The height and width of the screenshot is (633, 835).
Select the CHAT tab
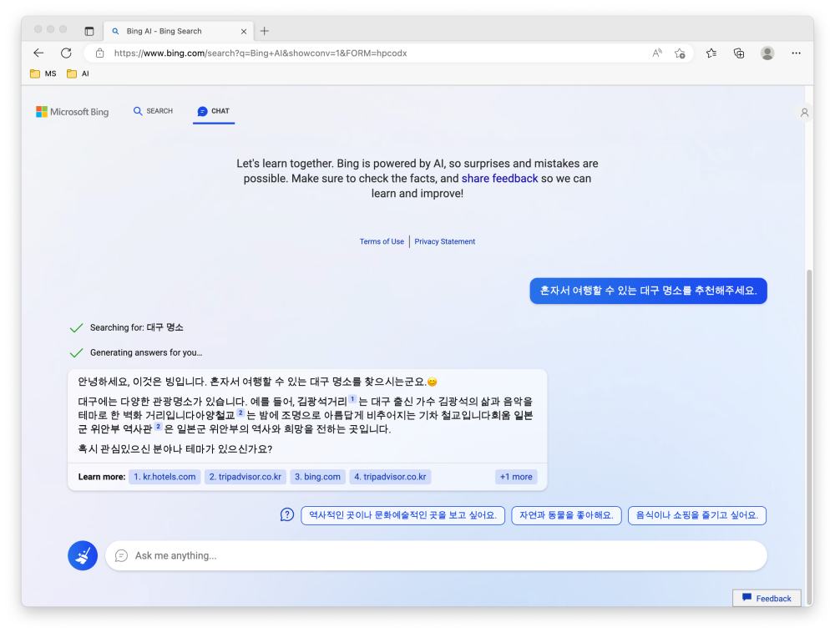point(214,111)
